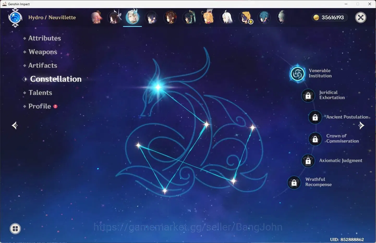Screen dimensions: 376x243
Task: Open the grid menu button at bottom left
Action: click(15, 229)
